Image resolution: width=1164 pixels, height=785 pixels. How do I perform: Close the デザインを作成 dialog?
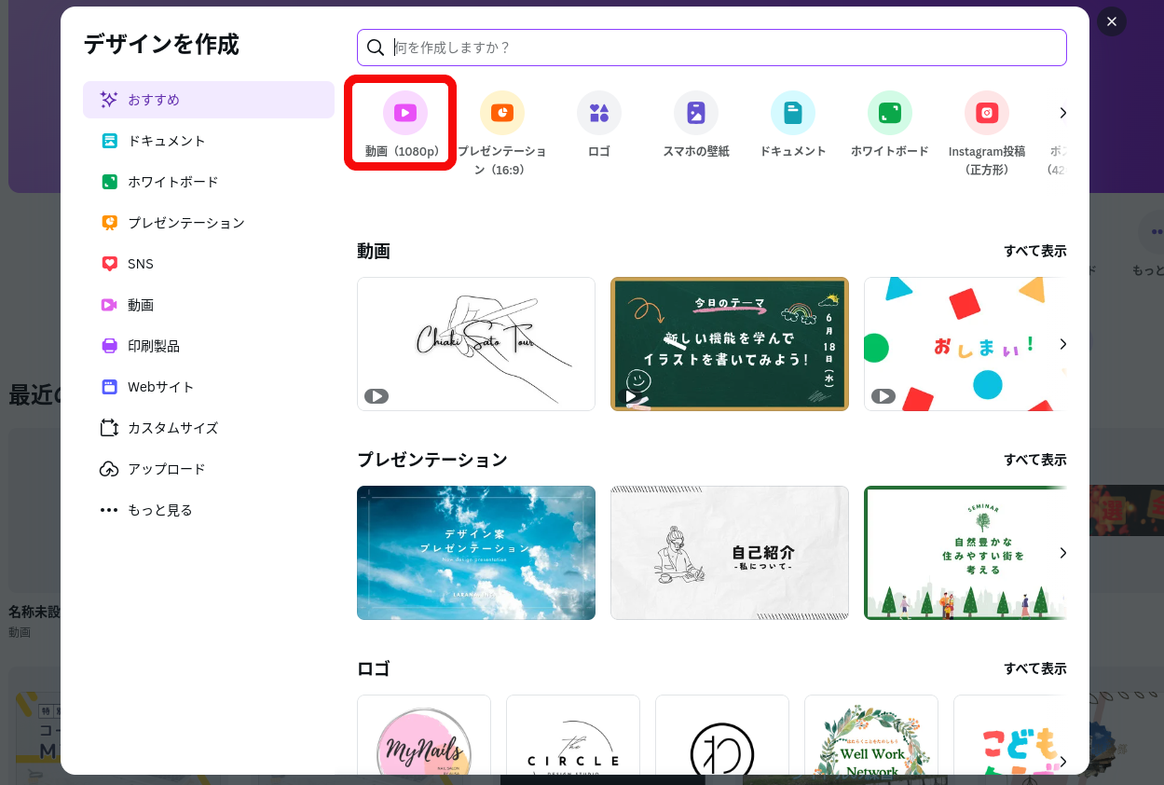[1111, 21]
